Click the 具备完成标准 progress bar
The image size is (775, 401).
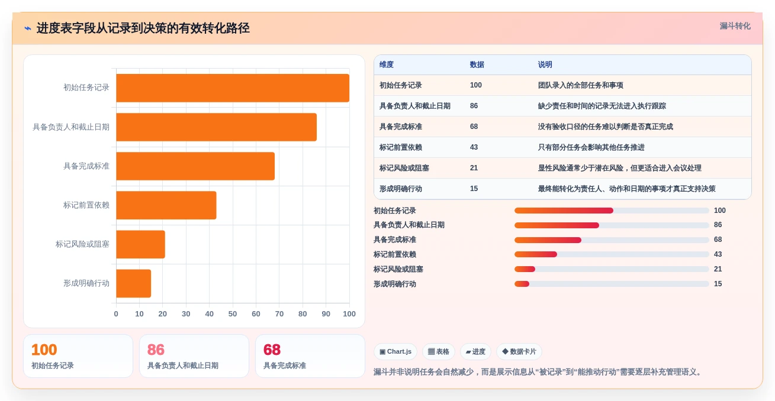[x=612, y=240]
